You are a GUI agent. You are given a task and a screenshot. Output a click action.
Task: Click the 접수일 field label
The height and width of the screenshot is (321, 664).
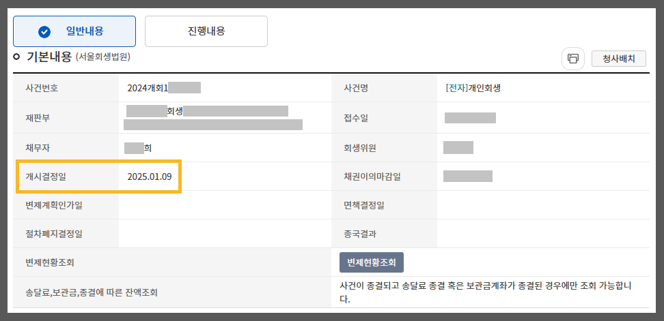(356, 118)
